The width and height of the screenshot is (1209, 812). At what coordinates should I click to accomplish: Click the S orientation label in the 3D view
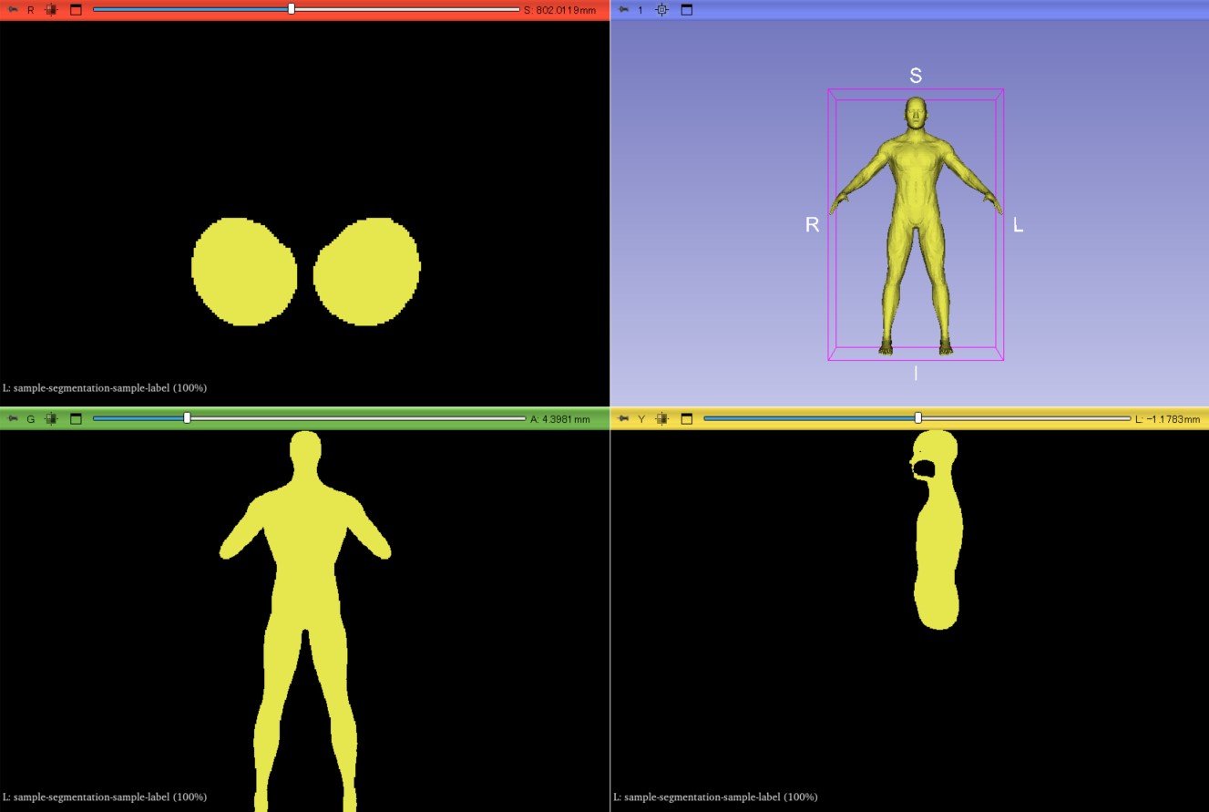(916, 76)
